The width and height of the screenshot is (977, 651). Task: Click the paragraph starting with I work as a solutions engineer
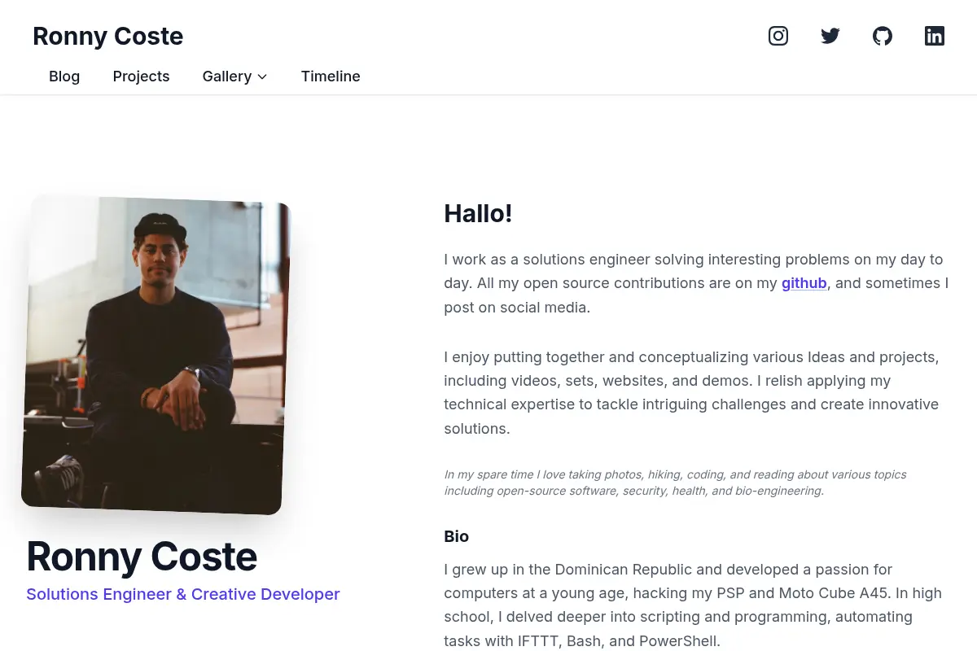coord(697,283)
